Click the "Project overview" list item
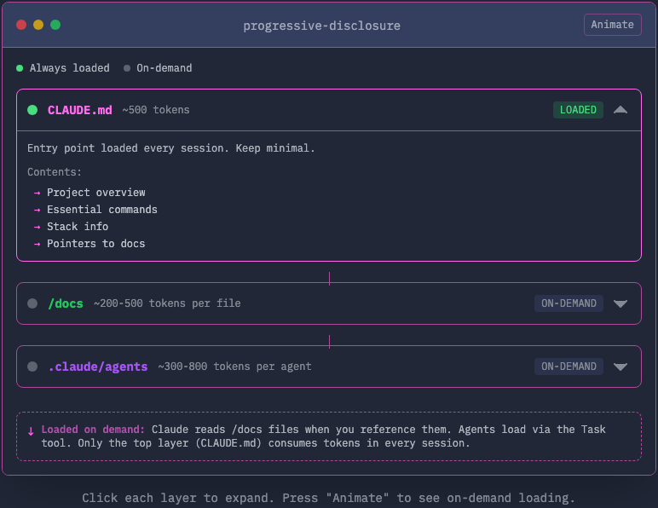 96,193
